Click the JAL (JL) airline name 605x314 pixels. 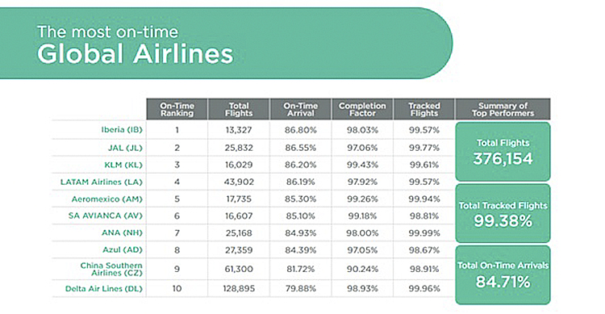click(x=125, y=148)
